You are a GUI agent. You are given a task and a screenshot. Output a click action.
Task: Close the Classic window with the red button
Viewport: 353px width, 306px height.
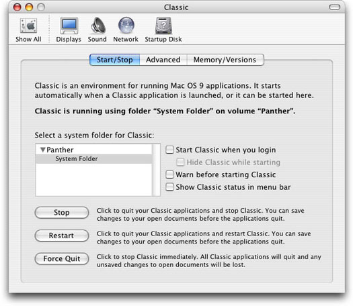(x=17, y=7)
